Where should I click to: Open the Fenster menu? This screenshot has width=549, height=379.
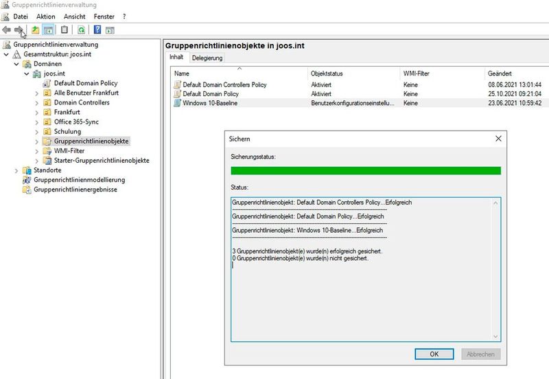[x=104, y=16]
